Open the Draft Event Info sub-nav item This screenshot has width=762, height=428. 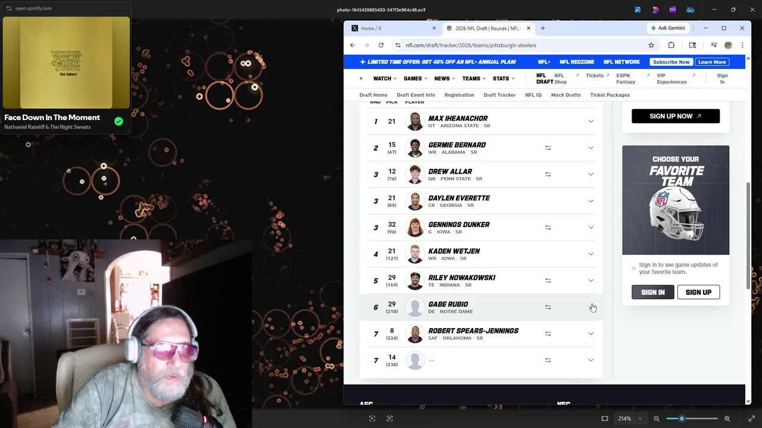(416, 95)
